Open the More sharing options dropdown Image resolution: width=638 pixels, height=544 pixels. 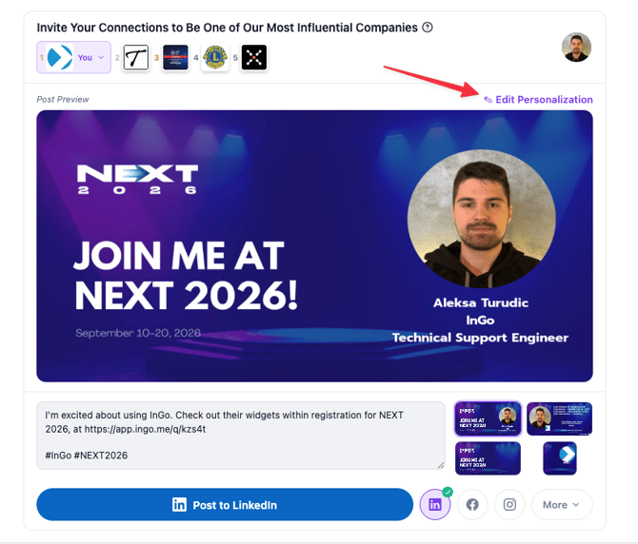(x=562, y=505)
